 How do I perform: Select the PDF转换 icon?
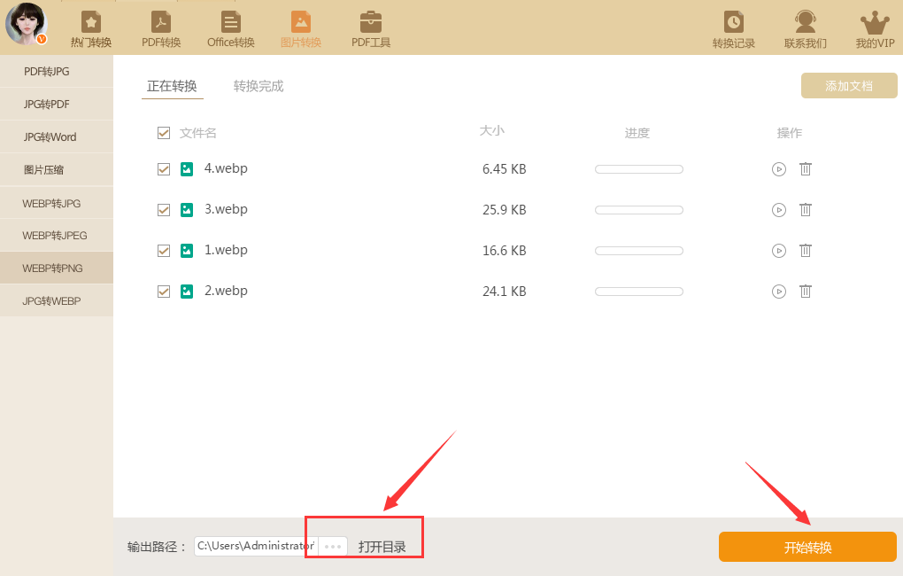pyautogui.click(x=160, y=28)
